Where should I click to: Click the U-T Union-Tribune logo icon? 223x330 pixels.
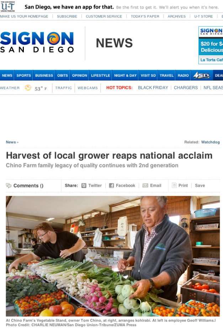8,6
